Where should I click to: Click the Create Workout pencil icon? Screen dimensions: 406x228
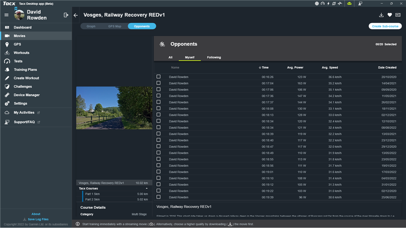7,78
